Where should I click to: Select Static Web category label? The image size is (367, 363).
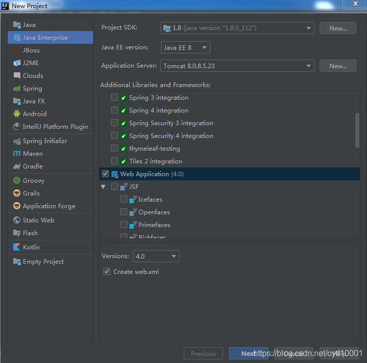tap(39, 220)
